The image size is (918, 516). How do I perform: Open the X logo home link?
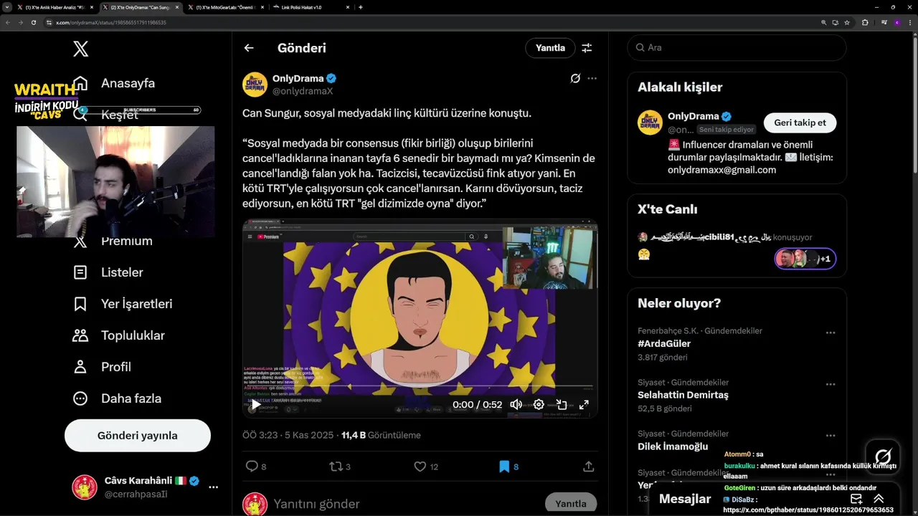(81, 49)
